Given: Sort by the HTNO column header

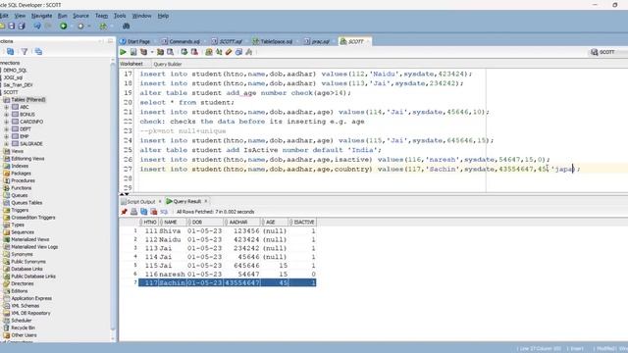Looking at the screenshot, I should point(150,223).
